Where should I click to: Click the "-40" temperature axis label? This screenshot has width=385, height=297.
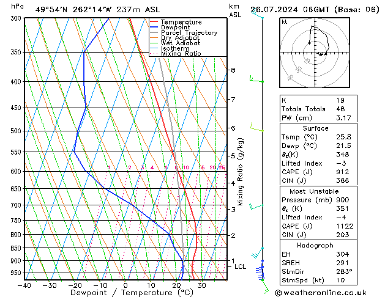tap(24, 285)
